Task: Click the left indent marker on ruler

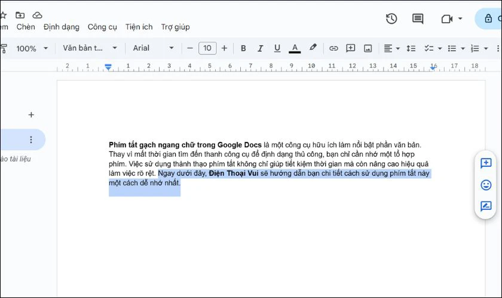Action: 108,67
